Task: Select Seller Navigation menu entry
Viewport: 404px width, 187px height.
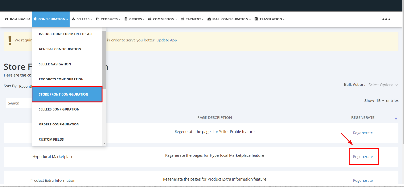Action: pyautogui.click(x=55, y=64)
